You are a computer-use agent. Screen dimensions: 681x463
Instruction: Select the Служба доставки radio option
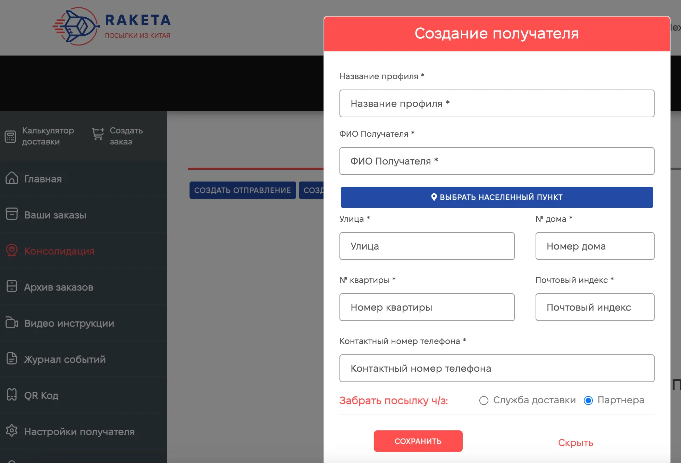point(484,401)
